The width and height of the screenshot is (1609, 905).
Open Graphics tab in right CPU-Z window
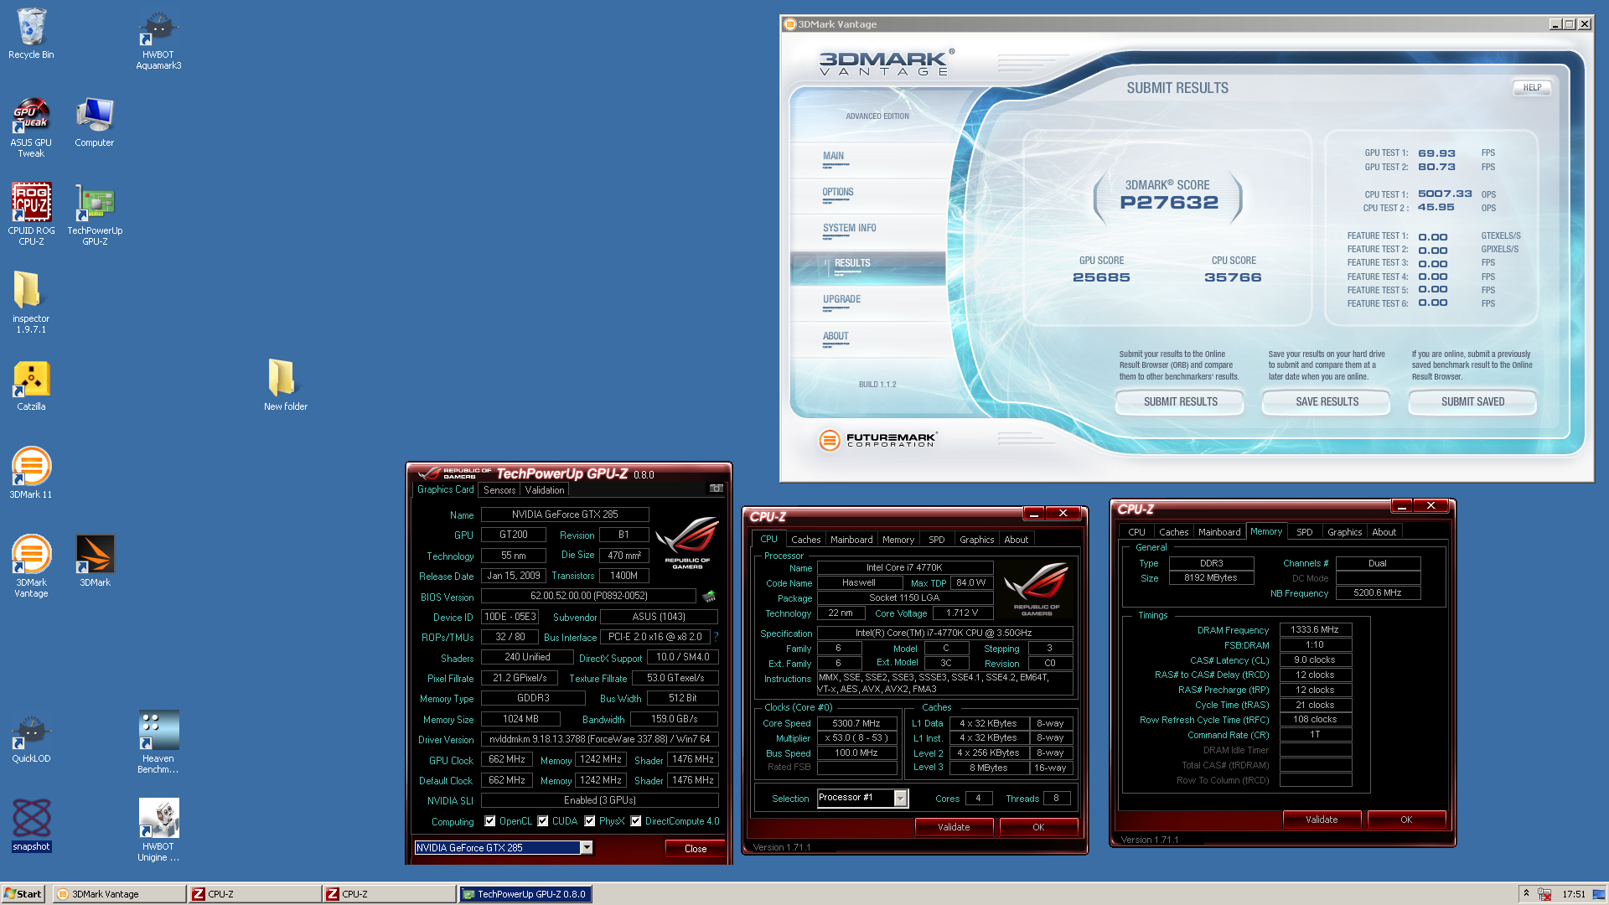pyautogui.click(x=1345, y=532)
